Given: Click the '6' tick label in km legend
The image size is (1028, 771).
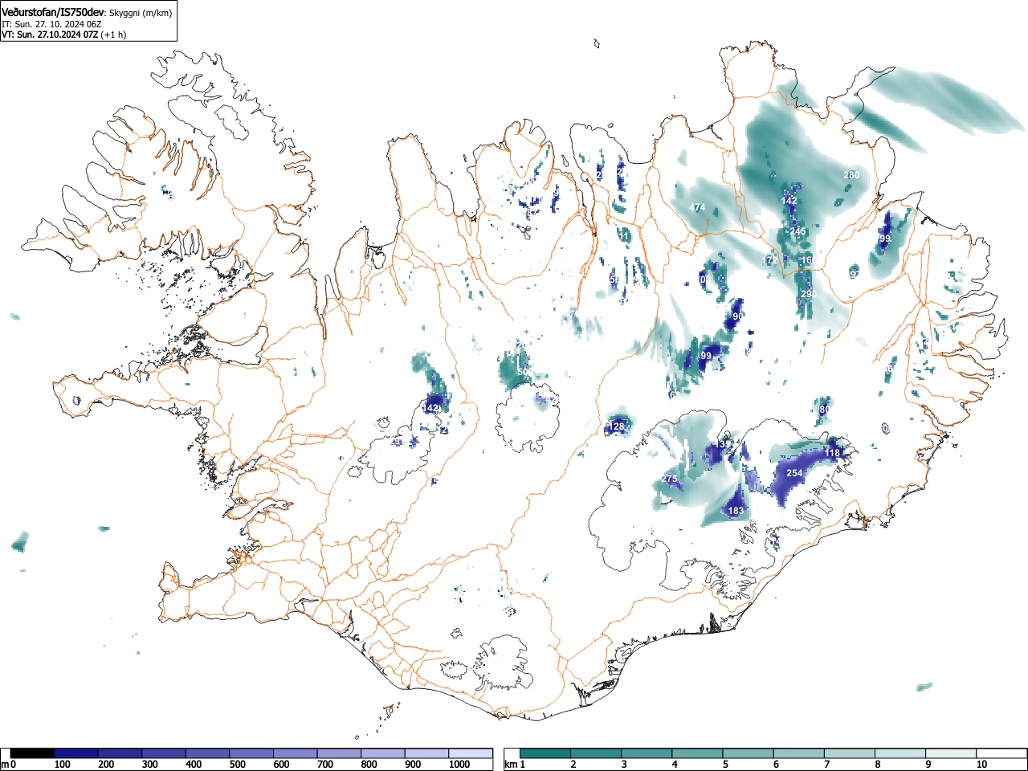Looking at the screenshot, I should pyautogui.click(x=776, y=765).
